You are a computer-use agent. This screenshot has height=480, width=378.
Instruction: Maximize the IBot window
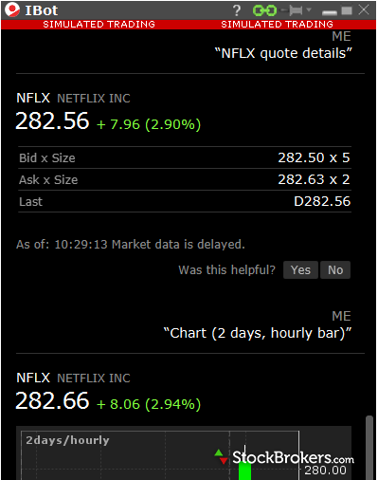tap(347, 10)
